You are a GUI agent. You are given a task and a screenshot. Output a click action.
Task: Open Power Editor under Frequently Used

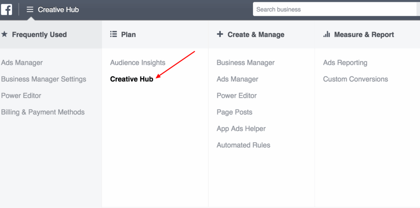tap(21, 96)
